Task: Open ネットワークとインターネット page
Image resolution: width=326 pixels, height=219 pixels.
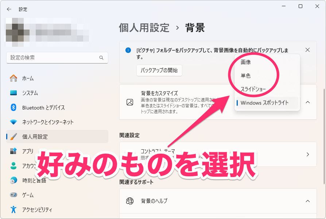Action: click(x=57, y=122)
